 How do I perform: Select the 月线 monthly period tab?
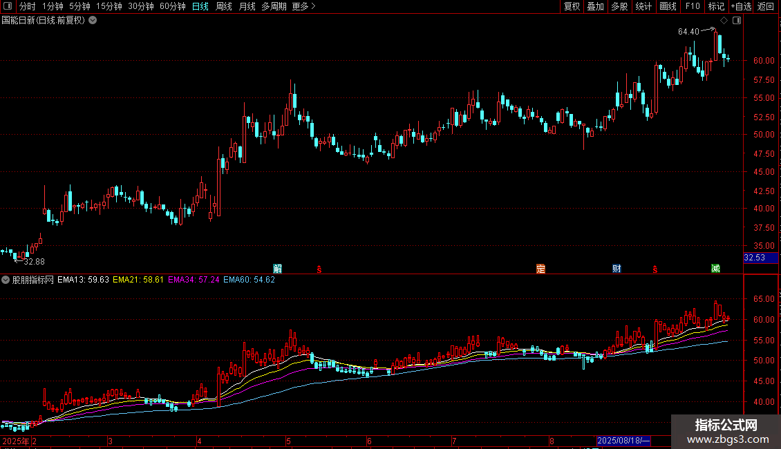pos(247,6)
